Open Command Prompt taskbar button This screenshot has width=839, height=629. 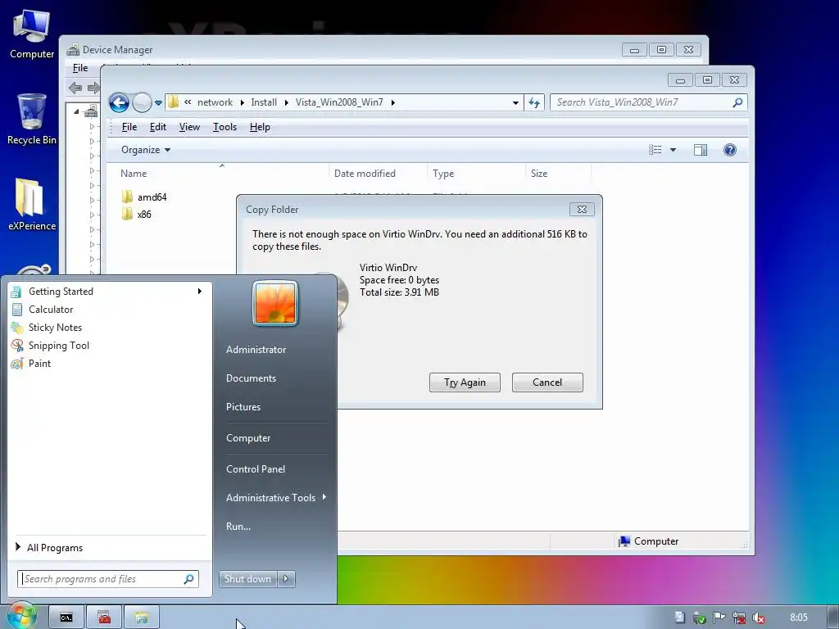[66, 618]
